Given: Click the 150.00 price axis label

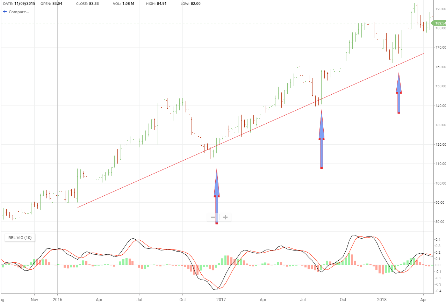Looking at the screenshot, I should [x=440, y=86].
